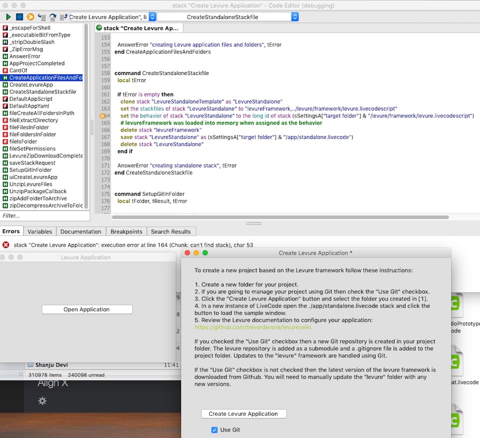Click the handler Filter field

tap(45, 216)
